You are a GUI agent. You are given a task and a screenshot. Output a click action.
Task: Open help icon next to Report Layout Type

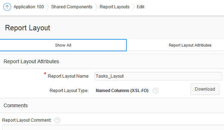click(x=156, y=91)
